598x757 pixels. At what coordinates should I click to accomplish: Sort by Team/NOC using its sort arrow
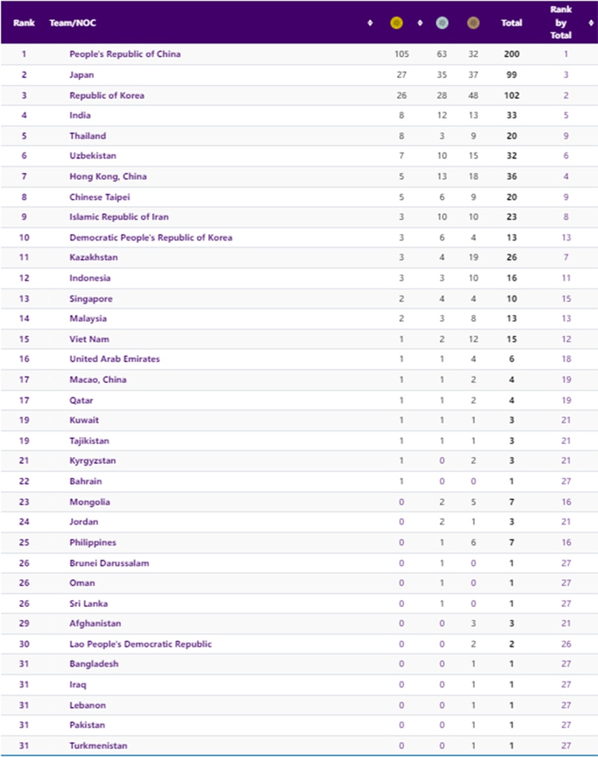(x=369, y=23)
